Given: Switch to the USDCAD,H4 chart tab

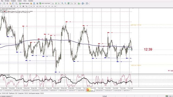Looking at the screenshot, I should [35, 91].
